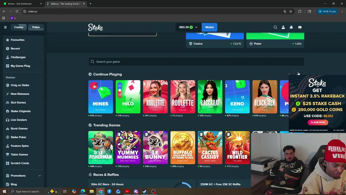The height and width of the screenshot is (195, 346).
Task: Click the Search your game field
Action: point(196,61)
